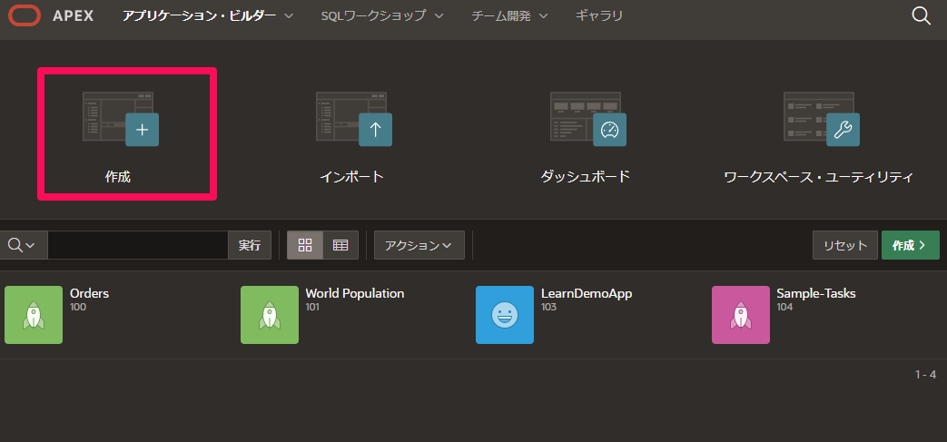
Task: Click the インポート label text
Action: pos(351,177)
